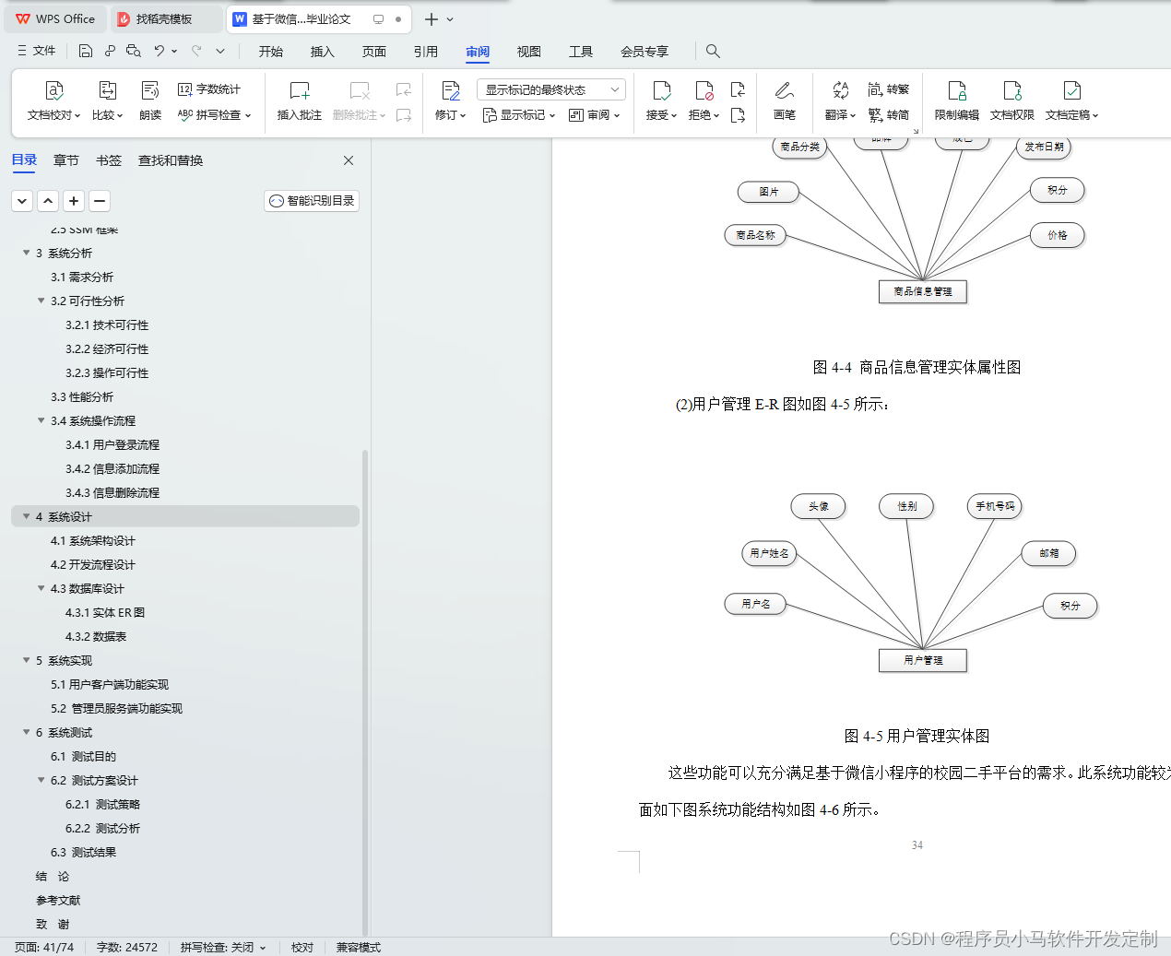1171x956 pixels.
Task: Jump to 参考文献 heading
Action: (x=58, y=900)
